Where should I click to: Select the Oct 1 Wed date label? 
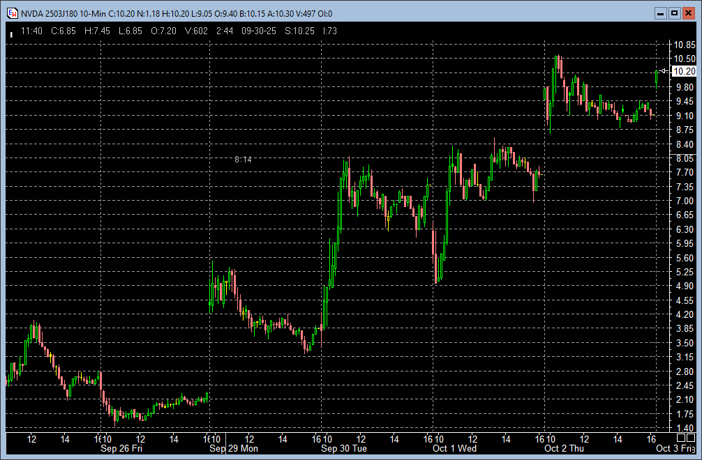(455, 449)
